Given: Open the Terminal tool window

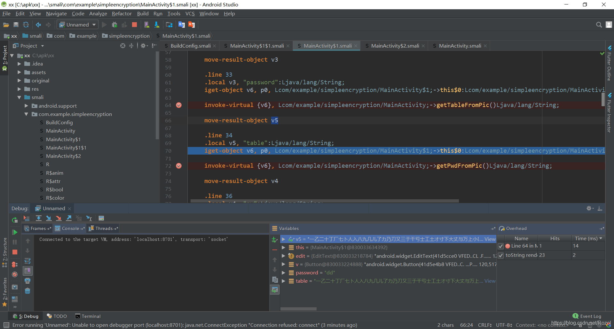Looking at the screenshot, I should [x=88, y=316].
